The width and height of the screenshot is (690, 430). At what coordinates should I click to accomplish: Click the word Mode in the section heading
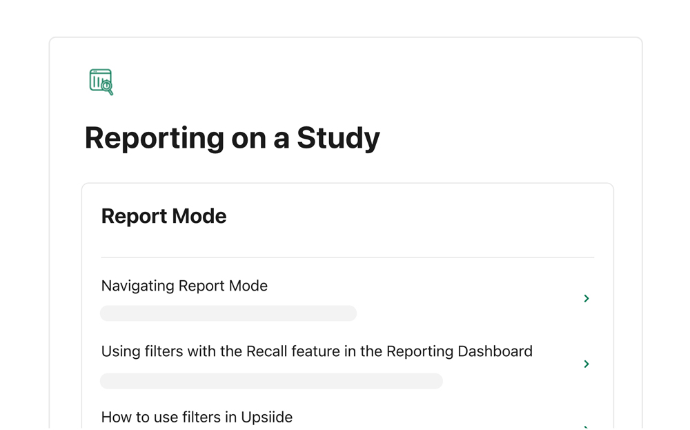coord(199,216)
